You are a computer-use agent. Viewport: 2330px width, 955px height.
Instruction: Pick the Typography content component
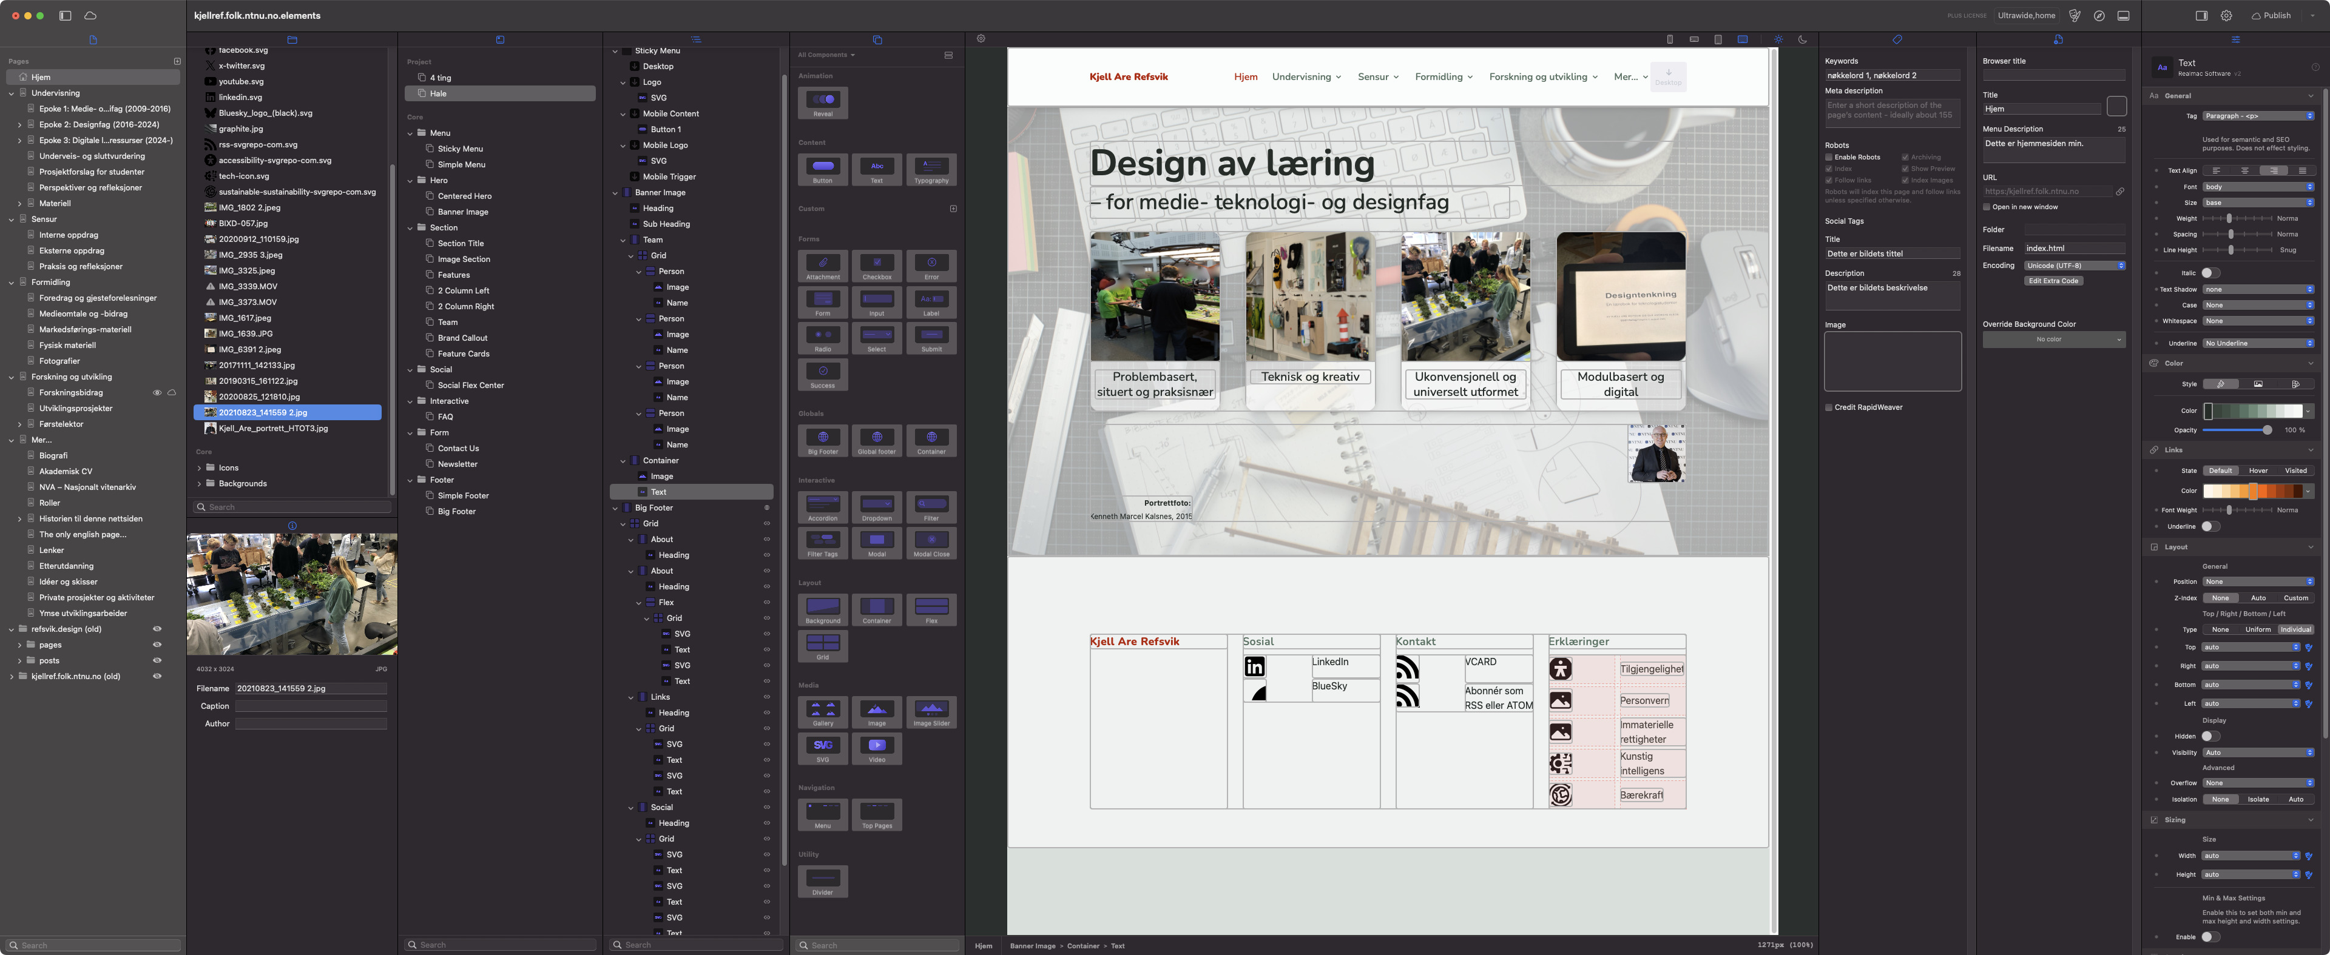click(x=931, y=170)
